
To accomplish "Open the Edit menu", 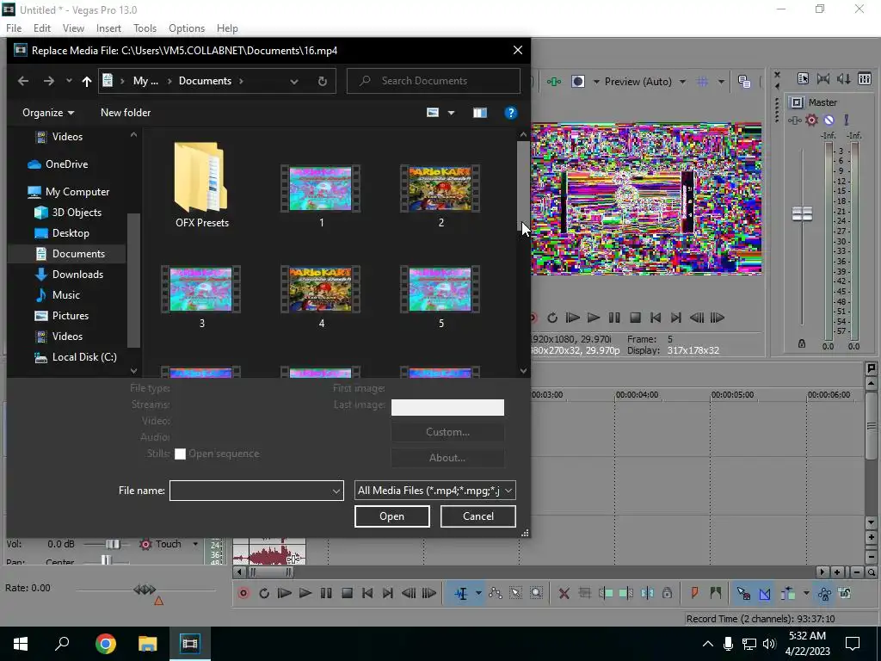I will pos(41,28).
